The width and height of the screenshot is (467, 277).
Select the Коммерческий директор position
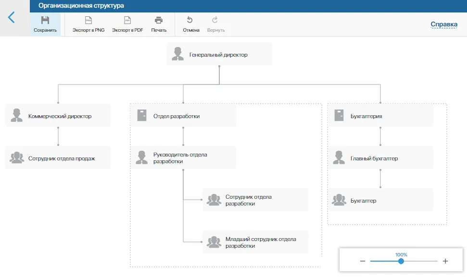tap(58, 116)
